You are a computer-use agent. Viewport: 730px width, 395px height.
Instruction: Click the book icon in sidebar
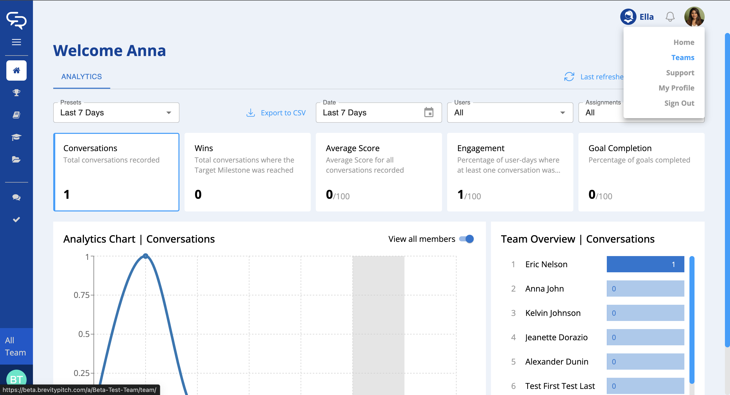[x=16, y=115]
